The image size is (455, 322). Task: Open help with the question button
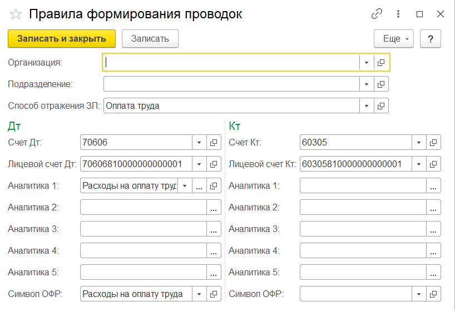[431, 38]
